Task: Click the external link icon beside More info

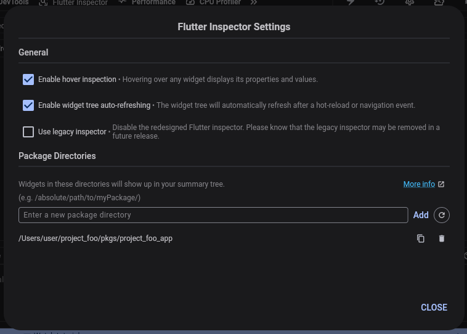Action: pyautogui.click(x=441, y=184)
